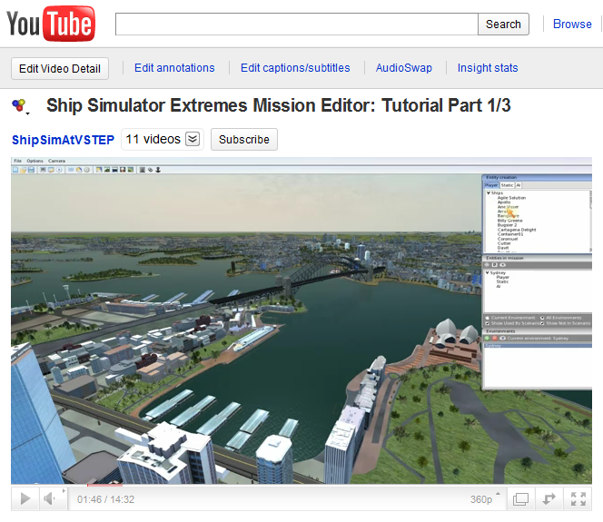Select Bugsier 2 in ships list
Viewport: 603px width, 522px height.
[507, 225]
